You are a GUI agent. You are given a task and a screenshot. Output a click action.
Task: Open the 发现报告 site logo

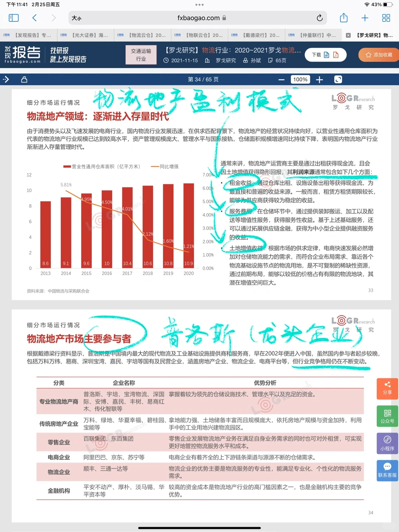[23, 54]
